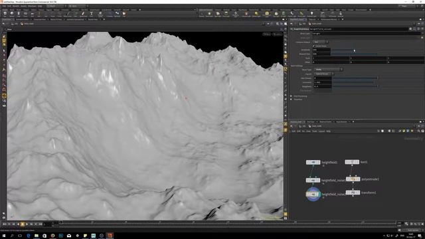Viewport: 425px width, 239px height.
Task: Open Windows Start menu
Action: pyautogui.click(x=4, y=236)
